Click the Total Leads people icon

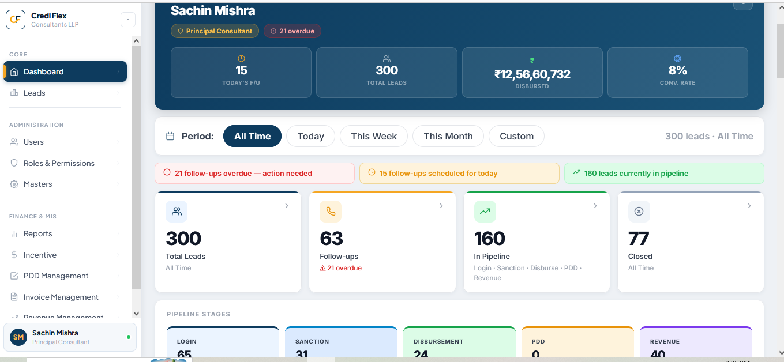pyautogui.click(x=177, y=212)
